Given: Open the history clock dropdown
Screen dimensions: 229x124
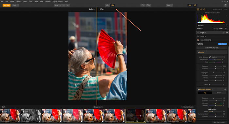Looking at the screenshot, I should (x=148, y=5).
